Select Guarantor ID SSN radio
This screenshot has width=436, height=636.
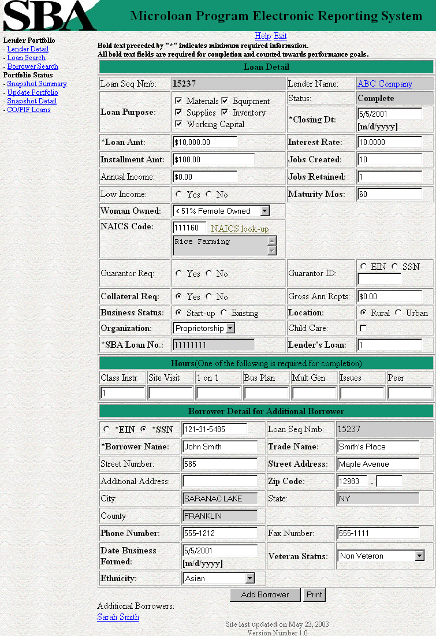point(394,266)
